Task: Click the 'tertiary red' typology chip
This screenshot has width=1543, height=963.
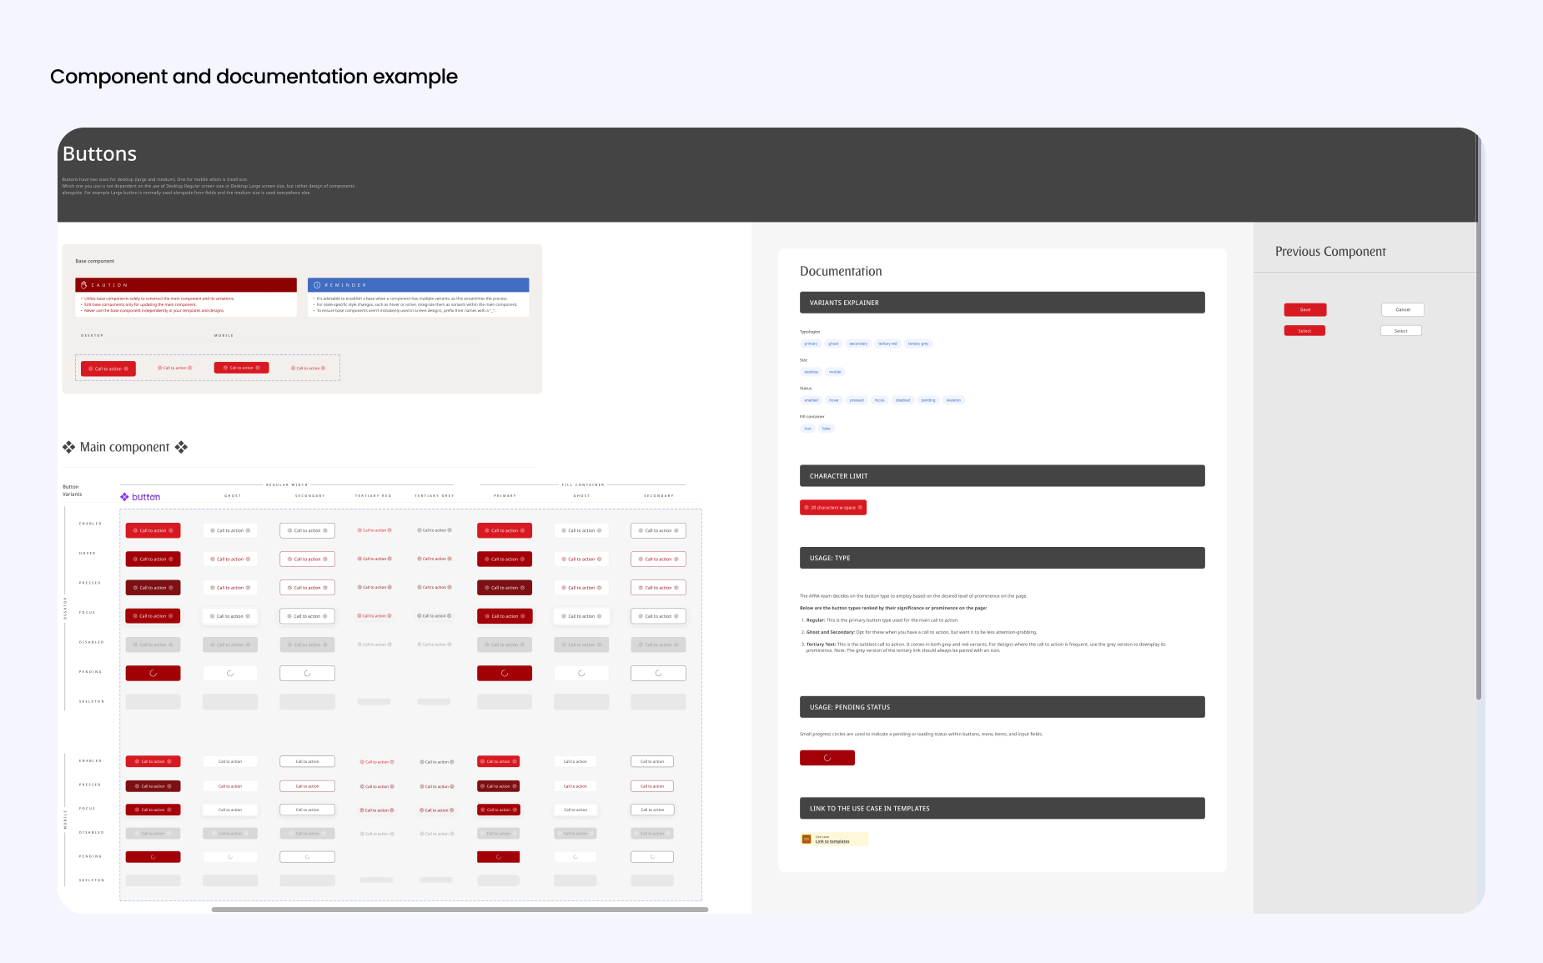Action: [x=887, y=344]
